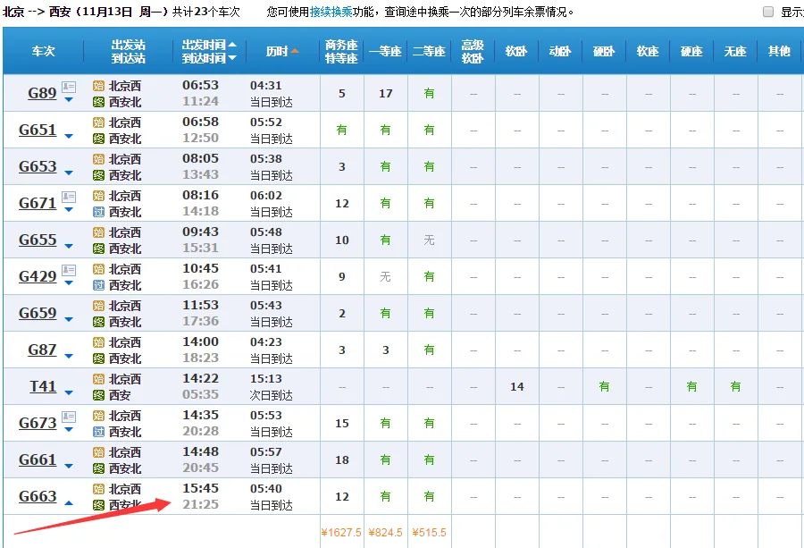Click the details card icon next to G671
Screen dimensions: 804x548
67,196
